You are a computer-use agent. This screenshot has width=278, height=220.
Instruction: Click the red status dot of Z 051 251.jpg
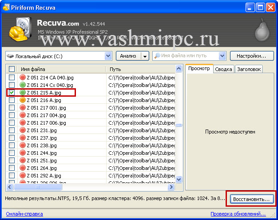[x=23, y=160]
